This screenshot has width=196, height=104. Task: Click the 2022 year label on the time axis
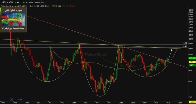[x=168, y=103]
